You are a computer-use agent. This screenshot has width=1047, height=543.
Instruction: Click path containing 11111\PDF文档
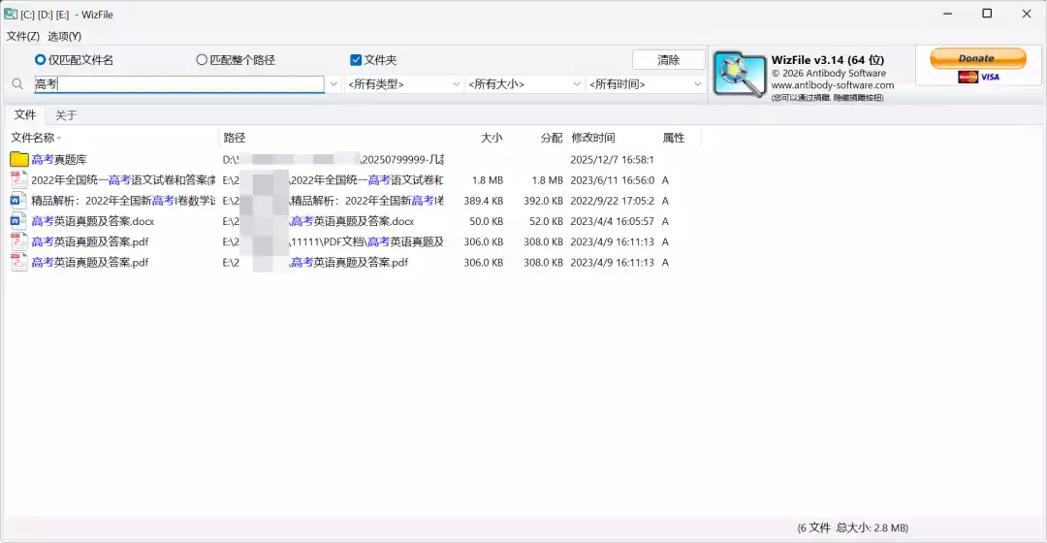333,241
